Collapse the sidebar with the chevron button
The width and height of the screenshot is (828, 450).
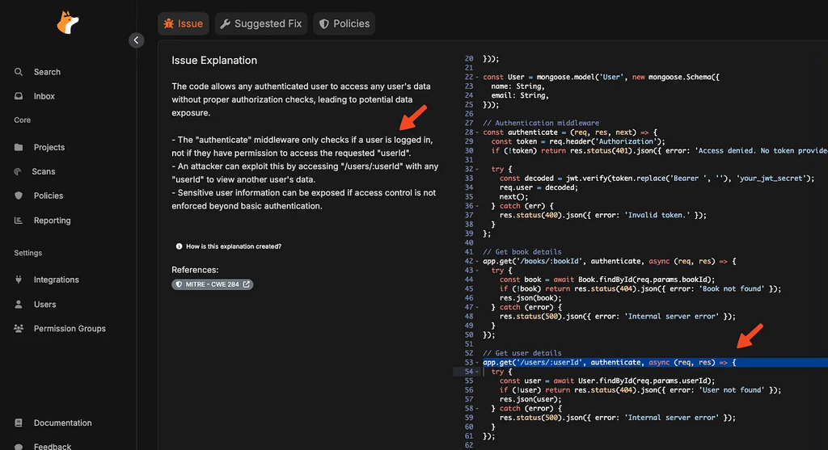136,40
